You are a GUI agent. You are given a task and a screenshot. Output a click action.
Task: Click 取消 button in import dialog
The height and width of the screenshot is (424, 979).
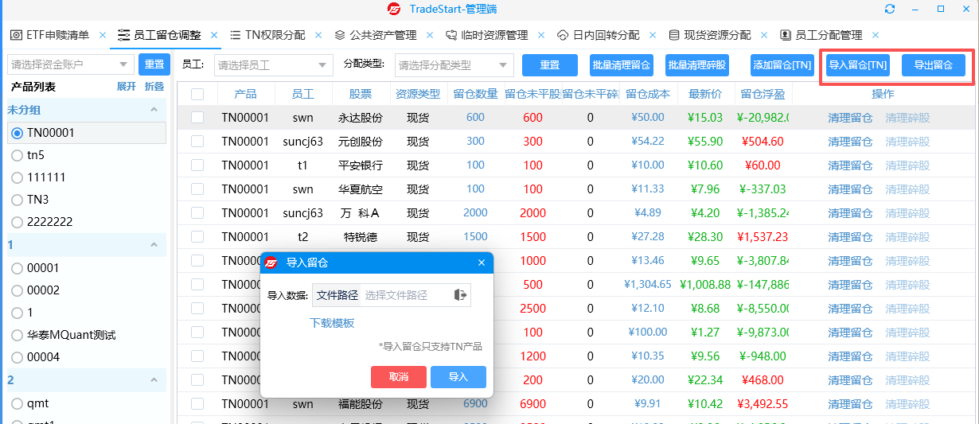click(399, 377)
